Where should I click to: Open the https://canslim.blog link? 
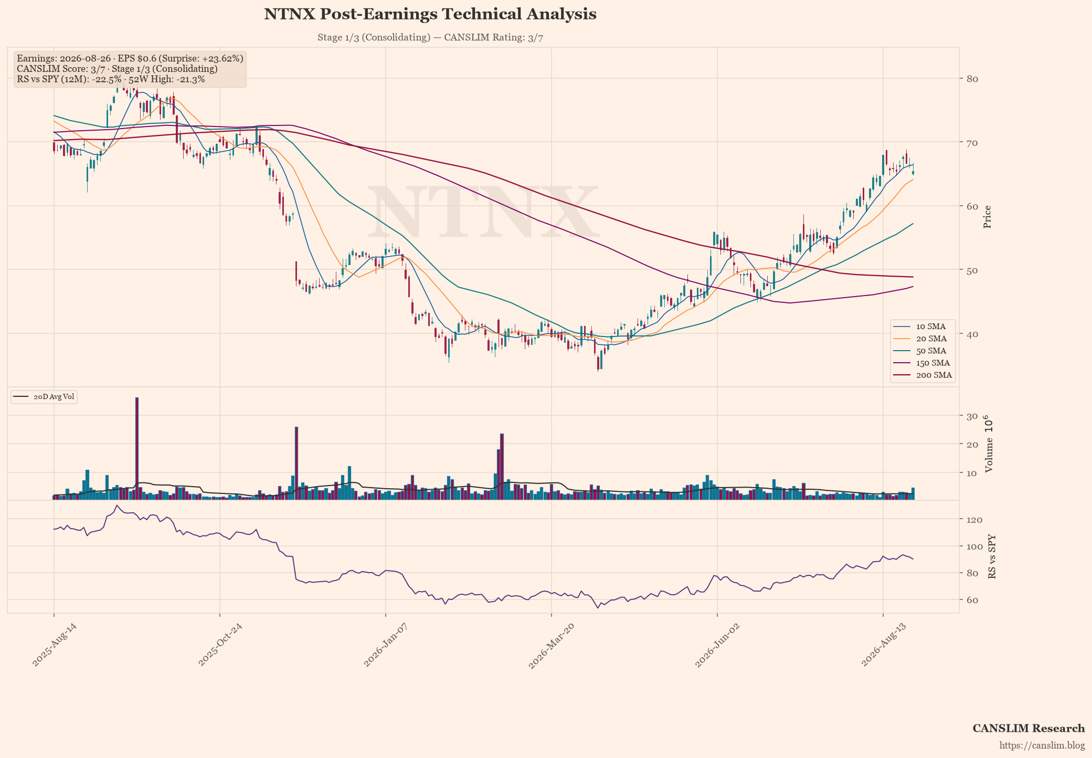click(x=1042, y=745)
